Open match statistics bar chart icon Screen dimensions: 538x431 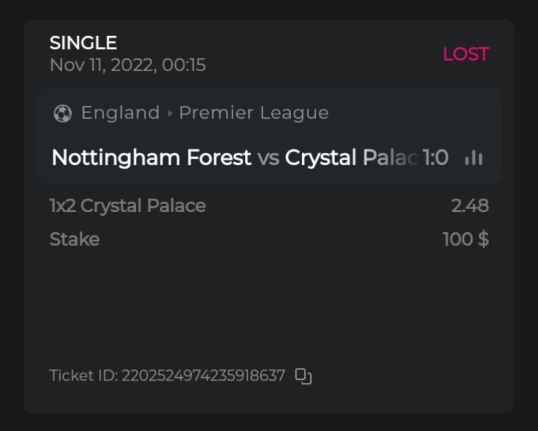474,158
